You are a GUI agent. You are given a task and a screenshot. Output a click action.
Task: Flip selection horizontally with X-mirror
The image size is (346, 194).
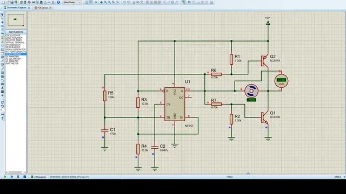point(2,115)
